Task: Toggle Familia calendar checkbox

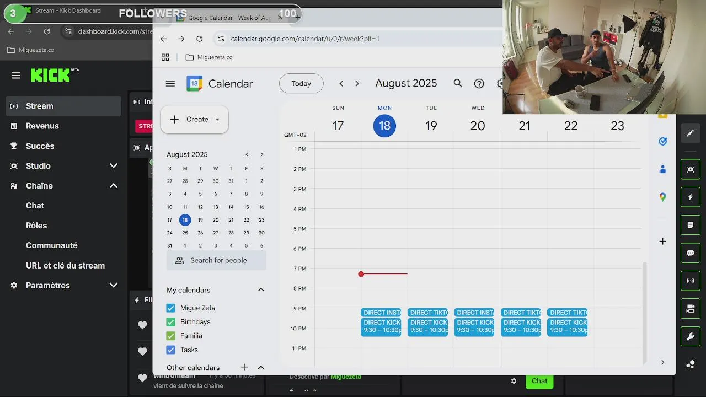Action: 170,336
